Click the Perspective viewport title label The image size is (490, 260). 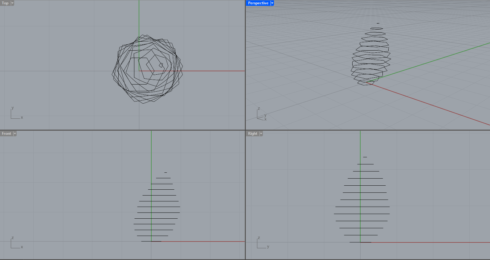[258, 3]
